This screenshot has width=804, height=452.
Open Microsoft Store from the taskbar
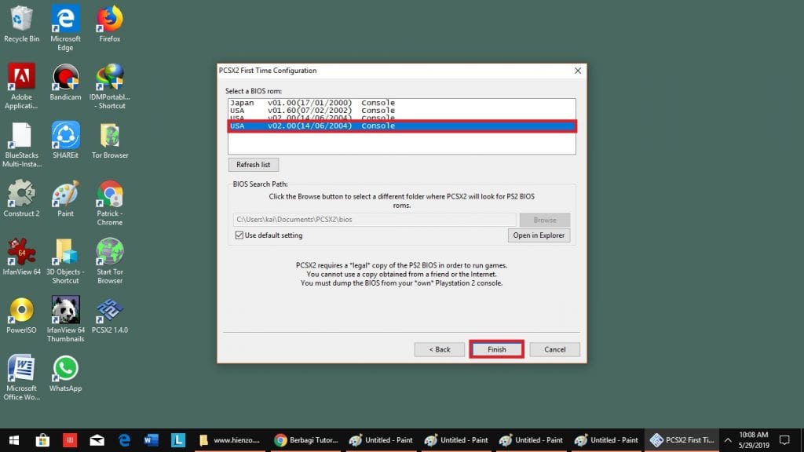click(42, 439)
